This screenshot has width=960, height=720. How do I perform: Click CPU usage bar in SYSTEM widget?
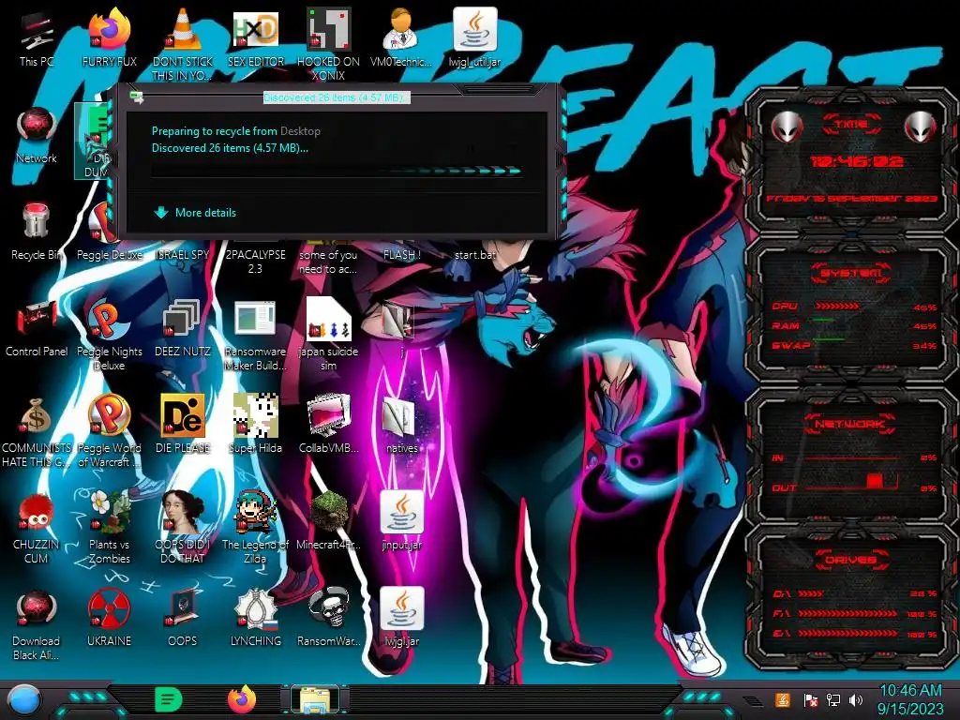point(837,307)
